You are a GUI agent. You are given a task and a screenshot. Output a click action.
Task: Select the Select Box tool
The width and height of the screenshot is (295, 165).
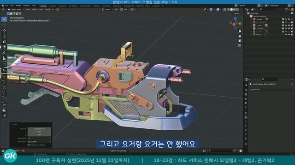tap(4, 19)
